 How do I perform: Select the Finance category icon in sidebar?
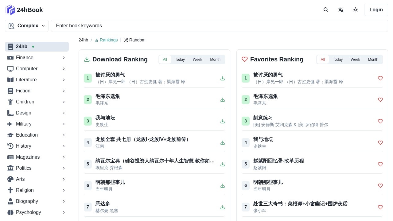click(10, 58)
